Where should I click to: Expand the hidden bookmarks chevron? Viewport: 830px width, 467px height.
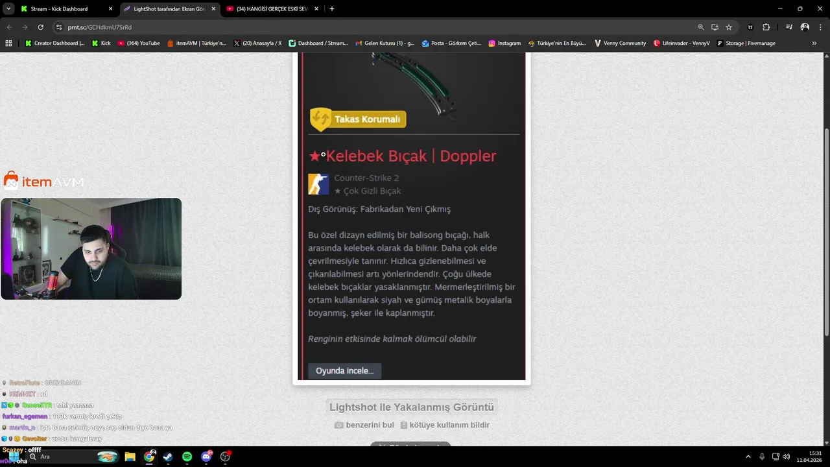coord(814,43)
